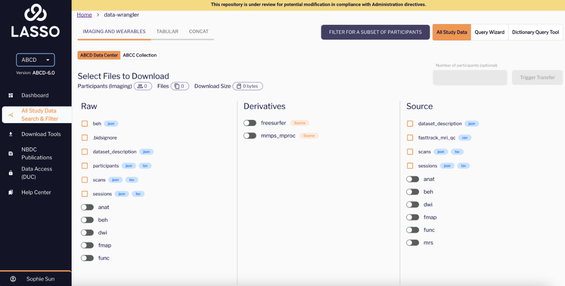Click the LASSO logo in sidebar

pyautogui.click(x=35, y=21)
